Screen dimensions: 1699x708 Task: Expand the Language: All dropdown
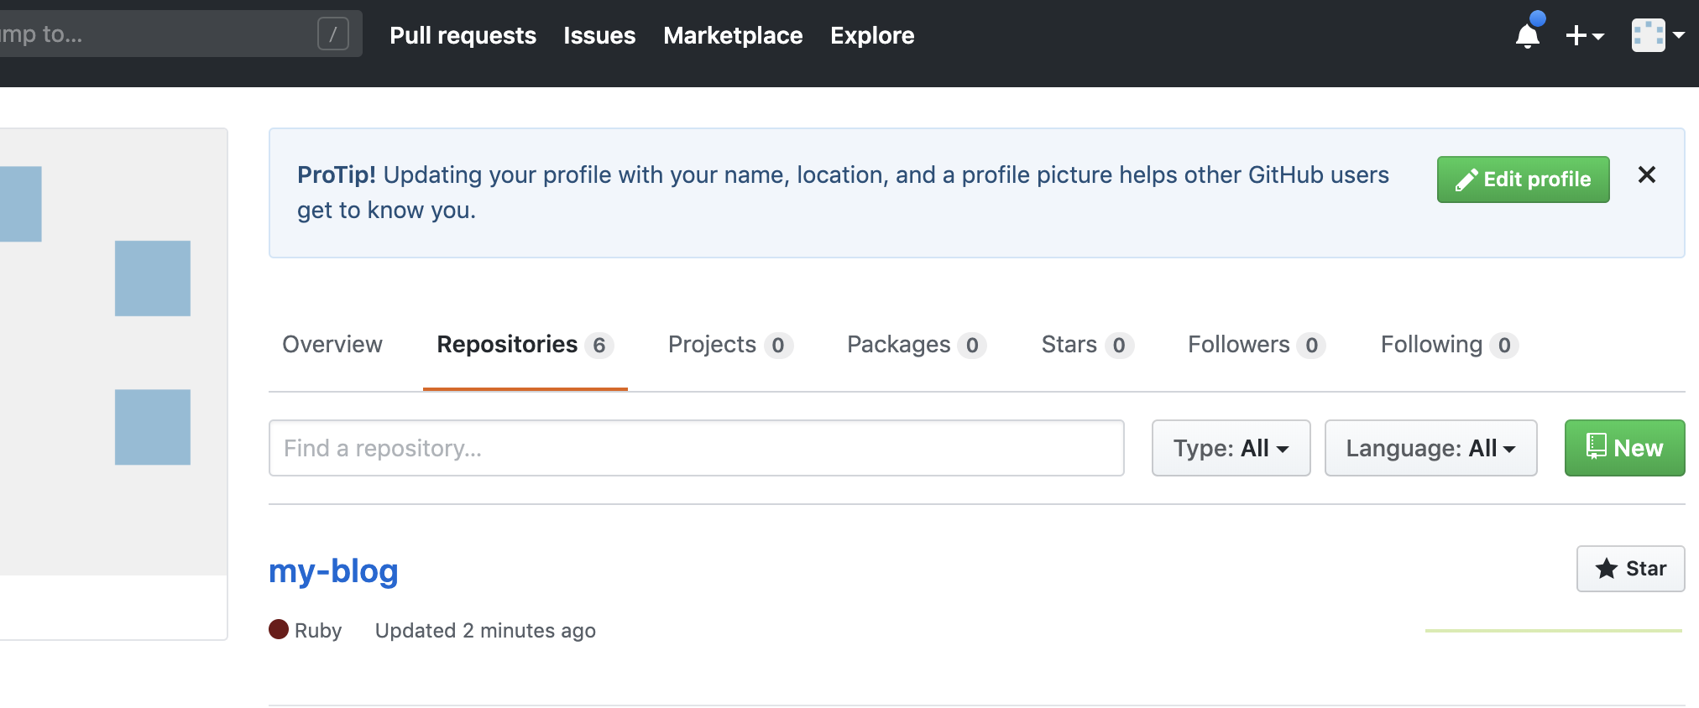coord(1430,448)
